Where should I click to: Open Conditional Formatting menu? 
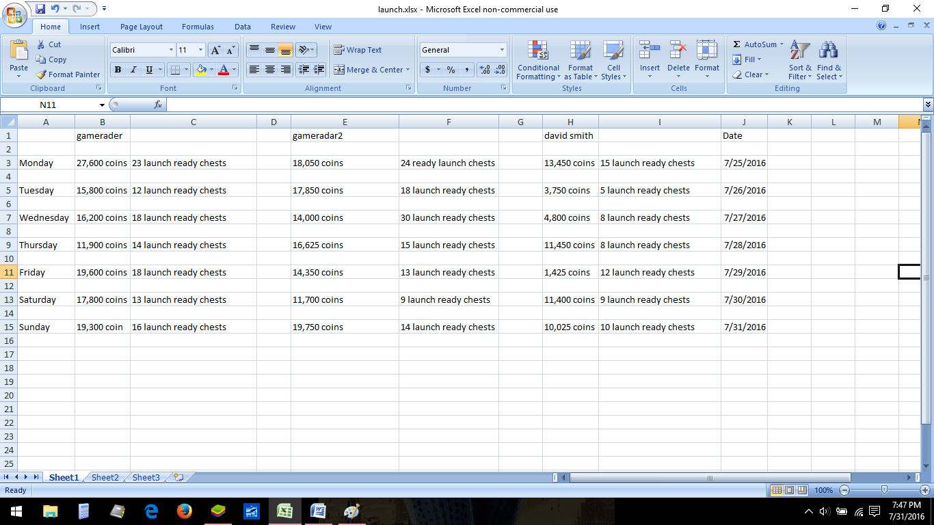[x=538, y=59]
